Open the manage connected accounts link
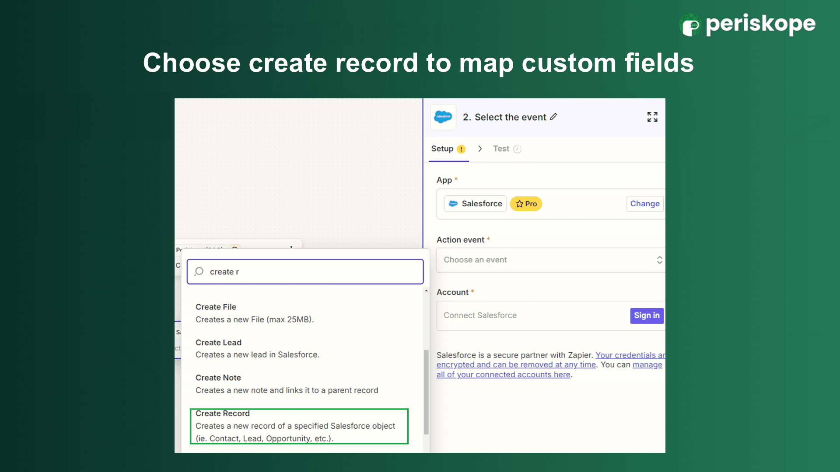The width and height of the screenshot is (840, 472). coord(503,375)
